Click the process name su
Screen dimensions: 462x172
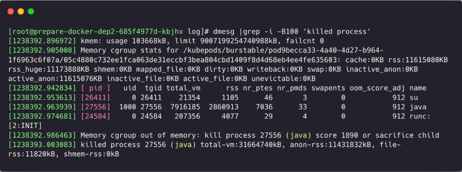coord(414,98)
